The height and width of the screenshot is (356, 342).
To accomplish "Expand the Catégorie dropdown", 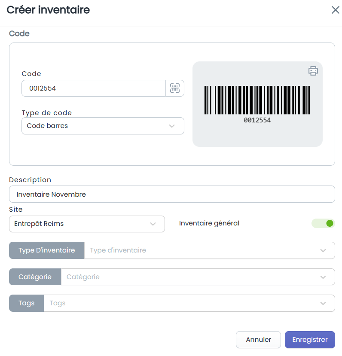I will click(198, 277).
